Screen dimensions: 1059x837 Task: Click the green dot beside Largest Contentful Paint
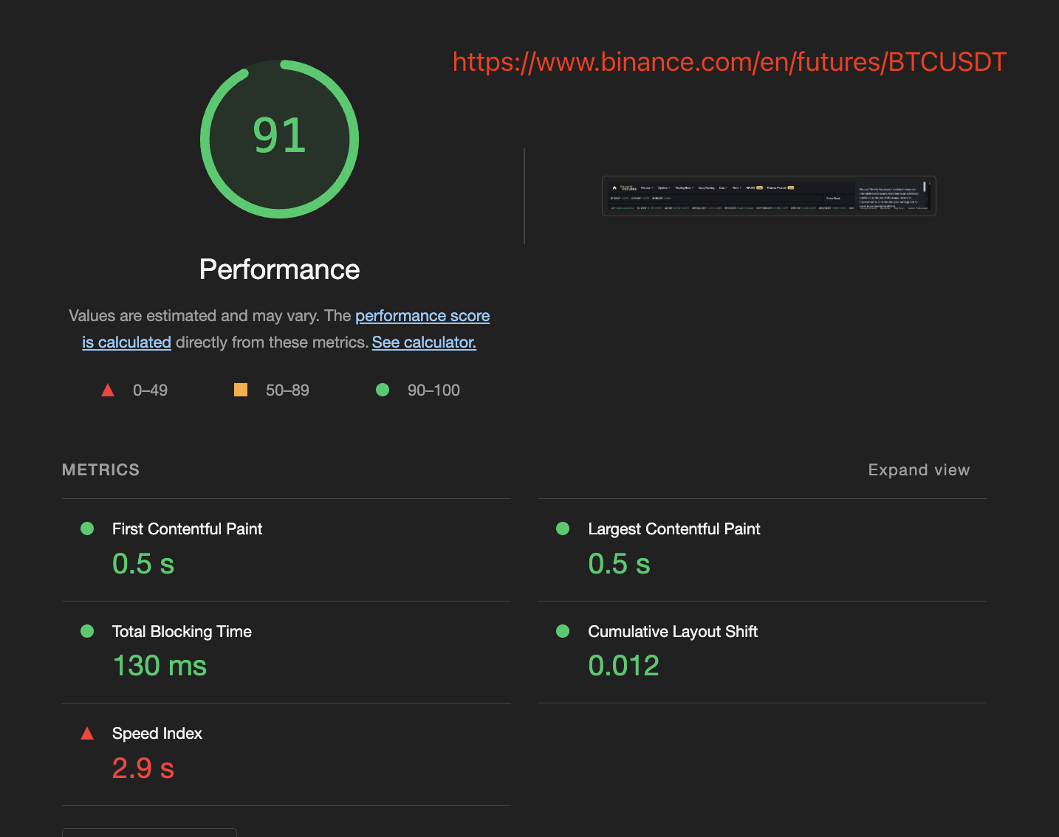563,528
